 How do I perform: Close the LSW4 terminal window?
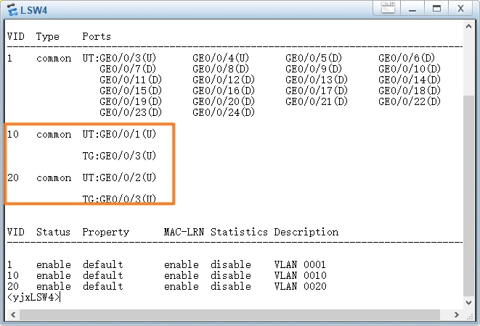coord(460,9)
